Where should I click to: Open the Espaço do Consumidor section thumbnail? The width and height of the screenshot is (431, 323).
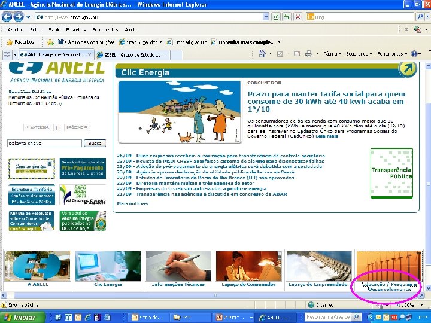click(248, 266)
